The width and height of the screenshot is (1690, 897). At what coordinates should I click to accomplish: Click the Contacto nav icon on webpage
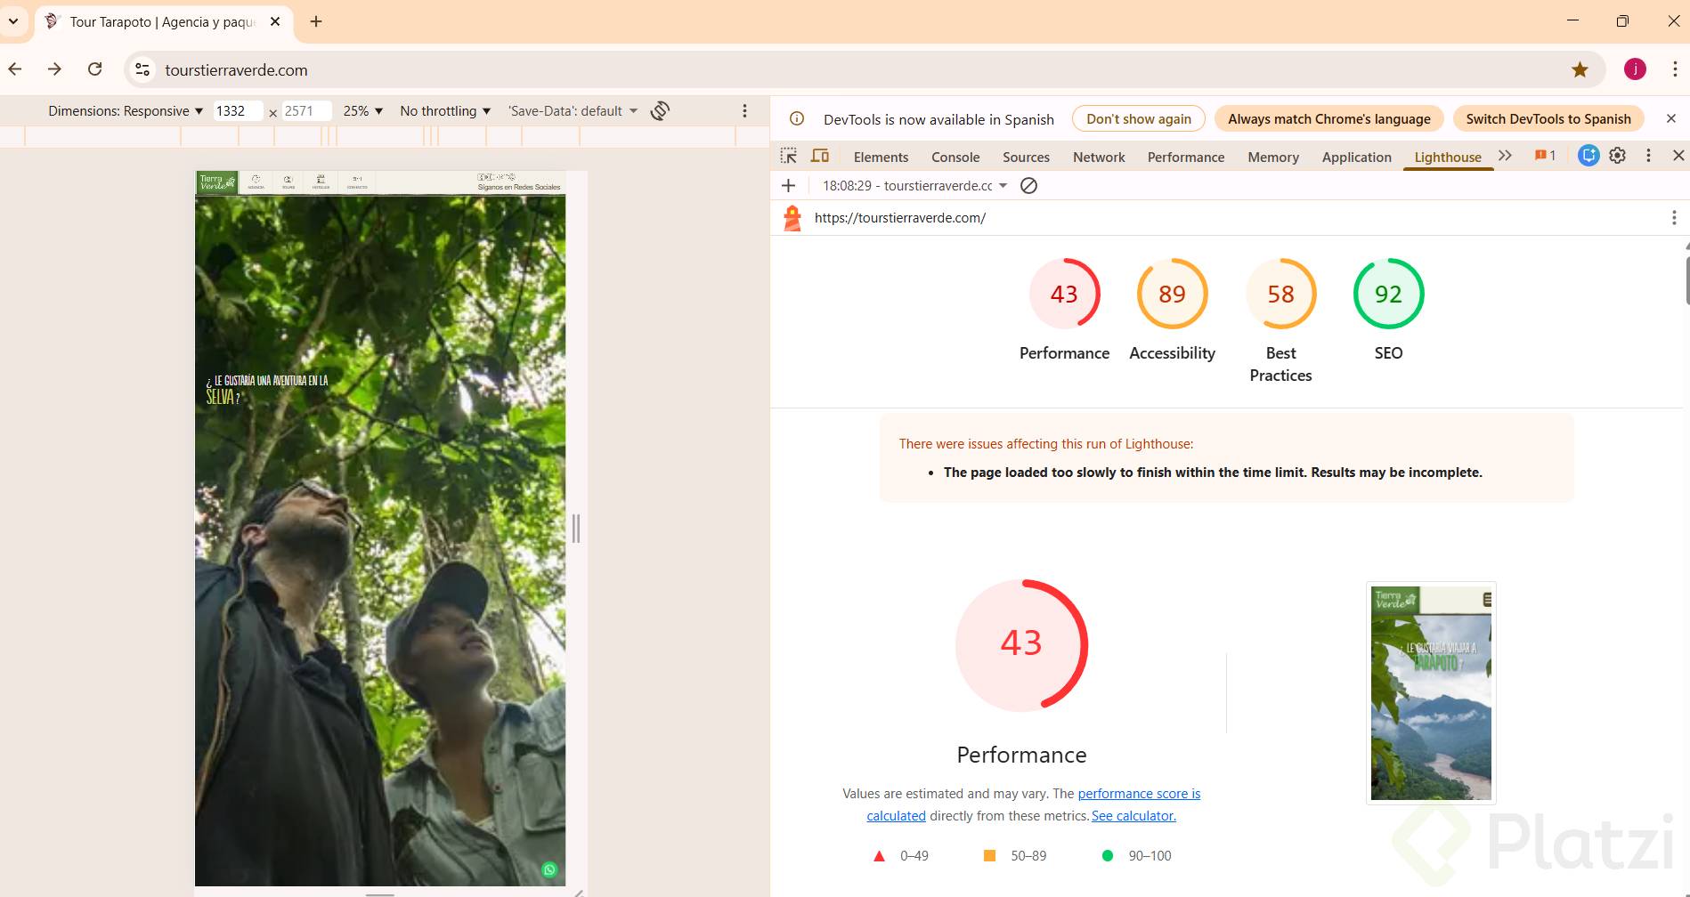[357, 182]
